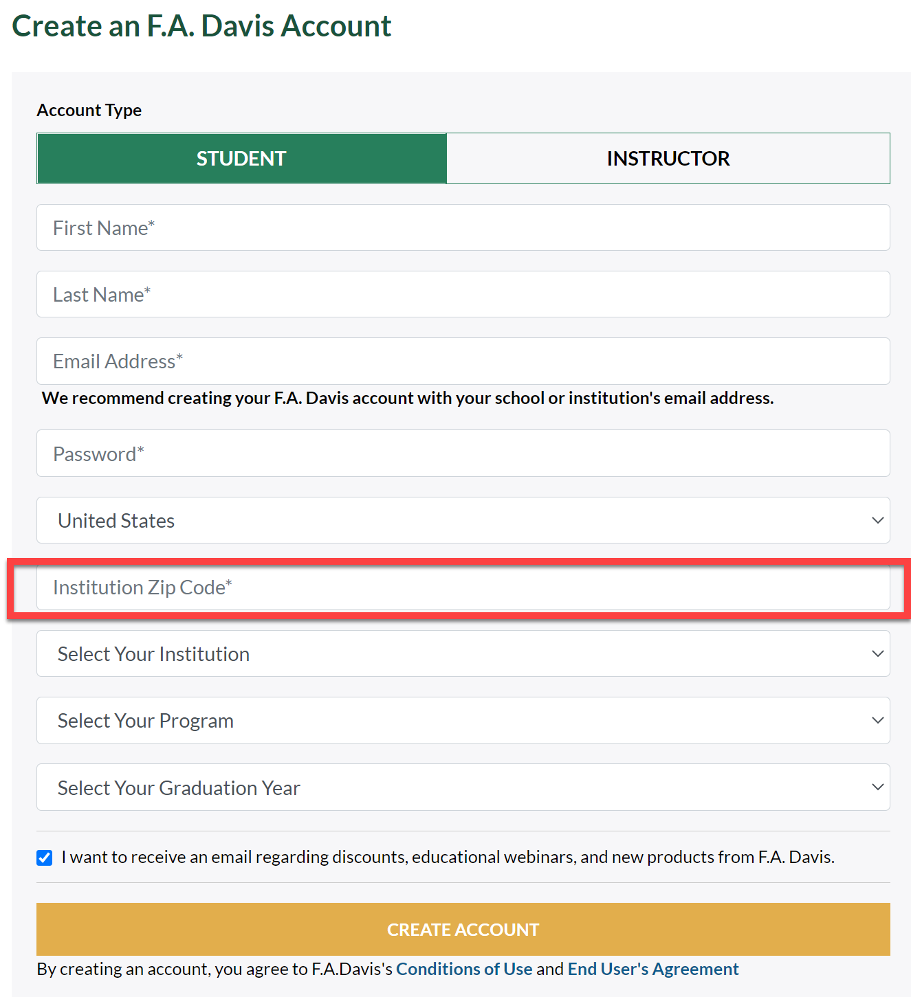The image size is (911, 997).
Task: Uncheck the marketing email opt-in checkbox
Action: [45, 858]
